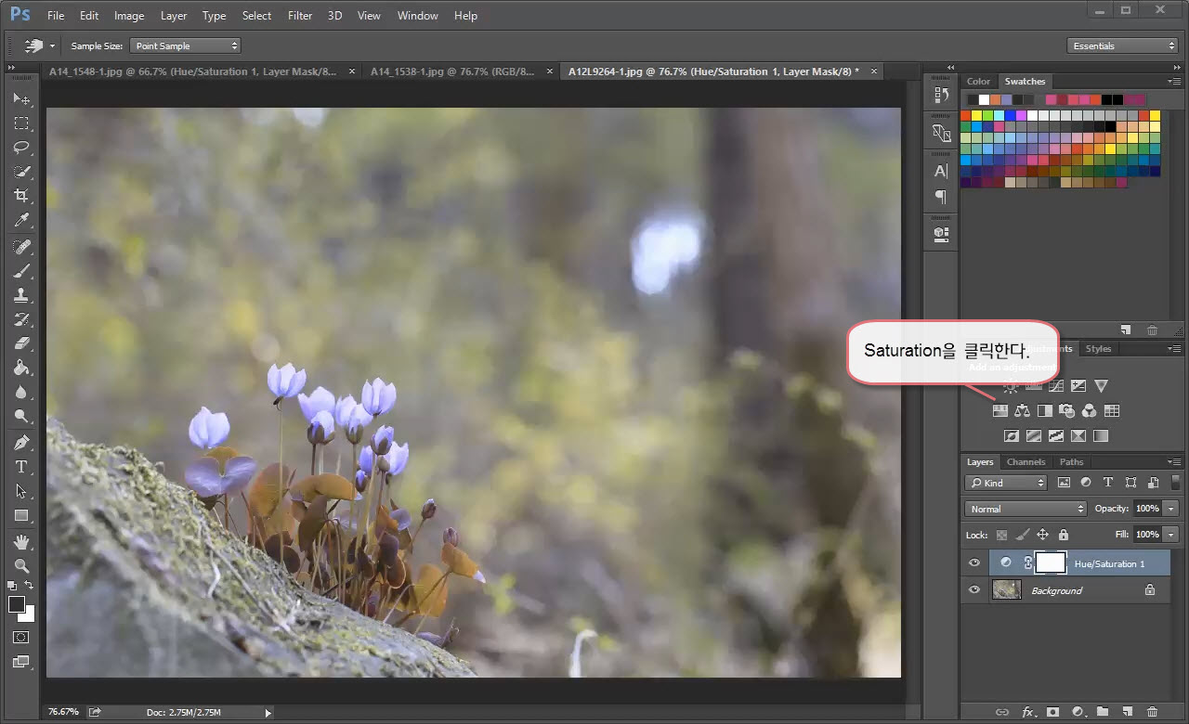1189x724 pixels.
Task: Add a Photo Filter adjustment
Action: [x=1067, y=410]
